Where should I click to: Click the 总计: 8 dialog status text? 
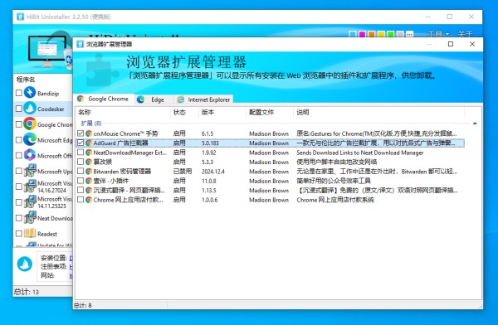(x=83, y=305)
